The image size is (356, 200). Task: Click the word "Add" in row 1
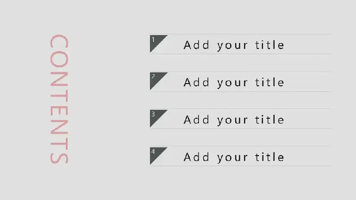coord(196,45)
